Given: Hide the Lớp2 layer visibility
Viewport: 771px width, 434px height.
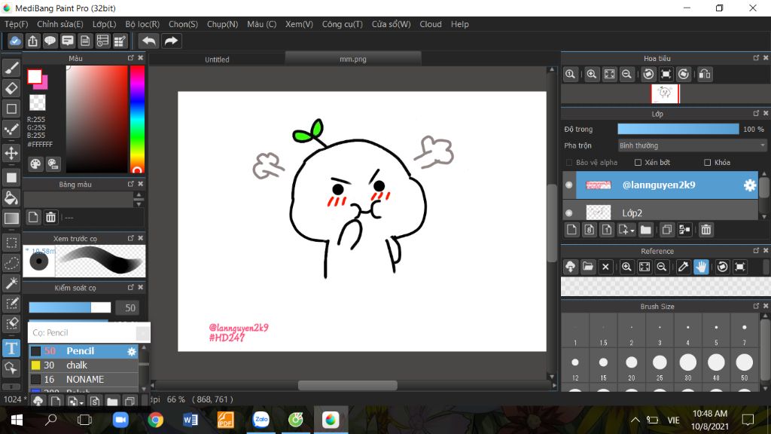Looking at the screenshot, I should click(569, 212).
